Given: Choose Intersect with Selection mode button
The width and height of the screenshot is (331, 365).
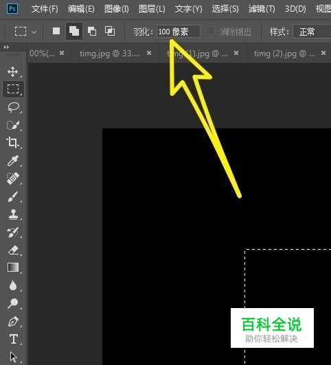Looking at the screenshot, I should [110, 31].
